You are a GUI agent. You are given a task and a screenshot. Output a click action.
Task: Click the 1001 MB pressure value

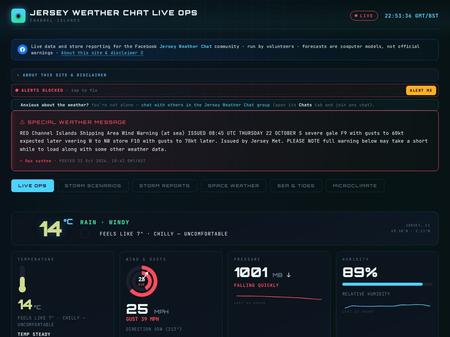[x=258, y=273]
